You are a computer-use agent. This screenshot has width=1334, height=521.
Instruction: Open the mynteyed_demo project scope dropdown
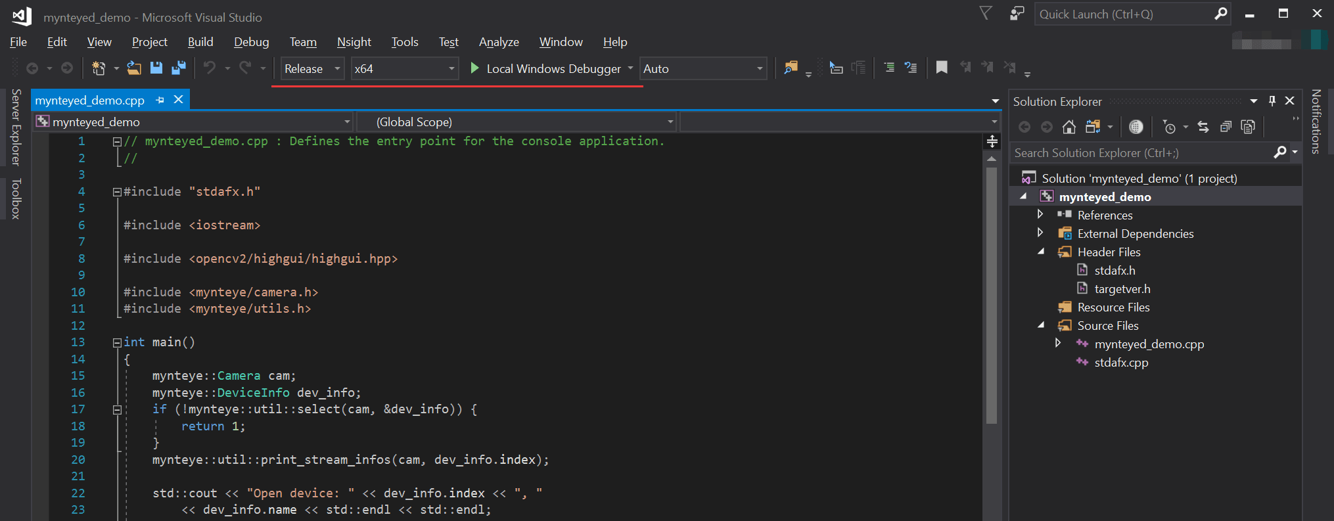click(195, 122)
